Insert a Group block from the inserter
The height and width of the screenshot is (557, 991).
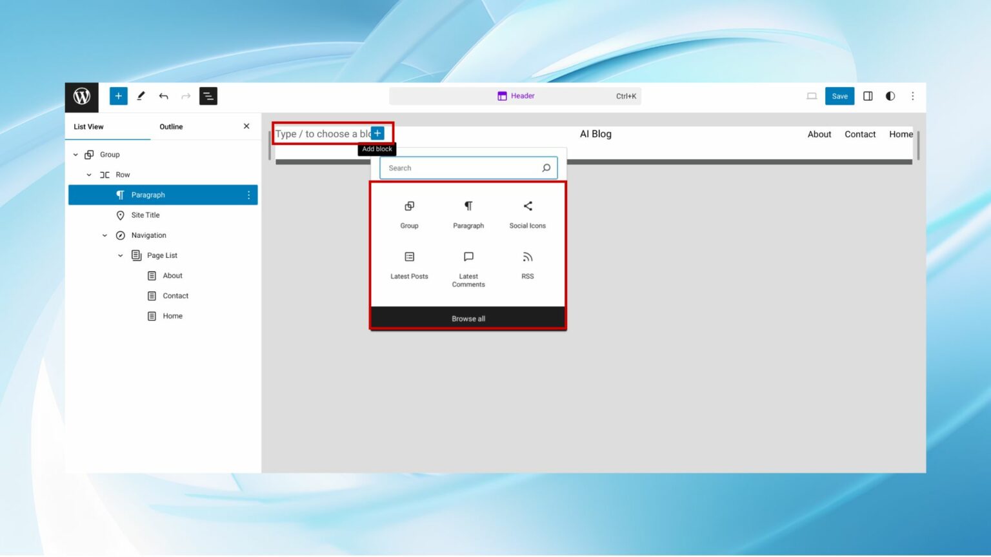[409, 215]
